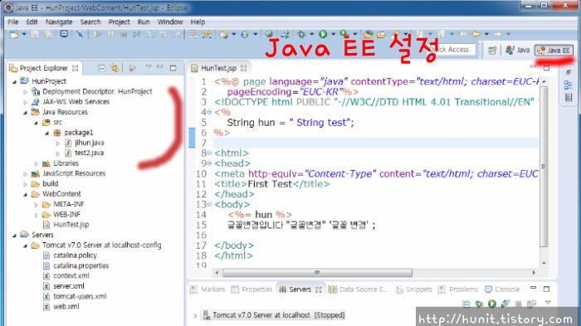Collapse the package1 node
Screen dimensions: 581x326
click(47, 133)
